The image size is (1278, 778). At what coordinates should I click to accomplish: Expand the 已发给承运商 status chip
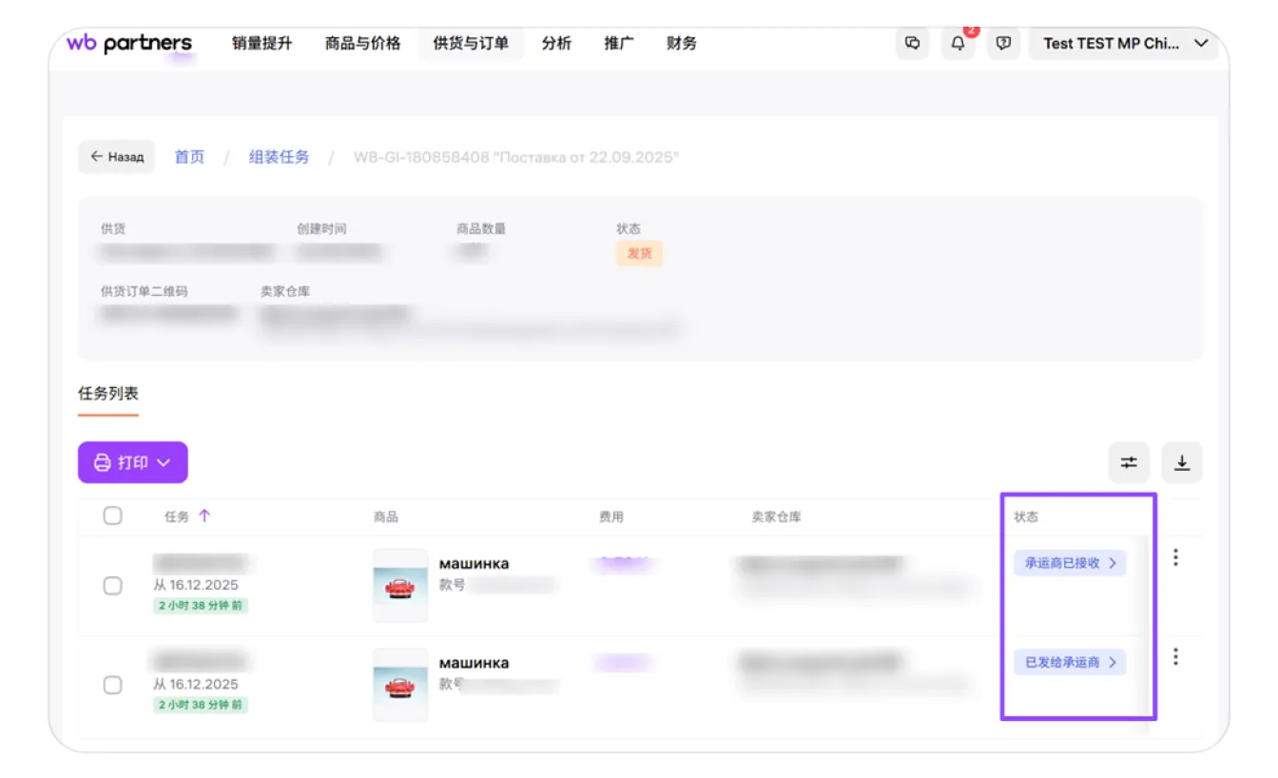[1070, 662]
